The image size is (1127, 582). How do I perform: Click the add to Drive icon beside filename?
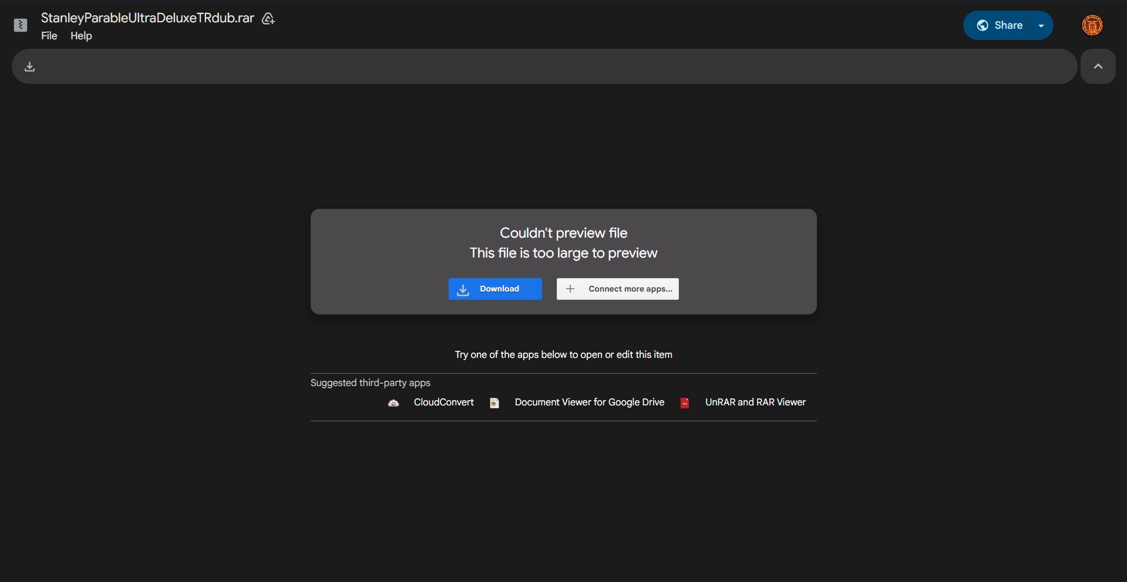[x=268, y=19]
